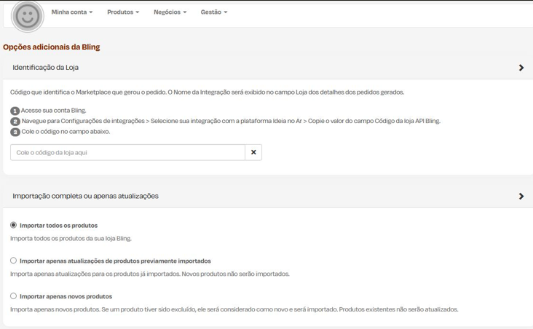Open the Gestão menu
The image size is (533, 329).
coord(213,12)
